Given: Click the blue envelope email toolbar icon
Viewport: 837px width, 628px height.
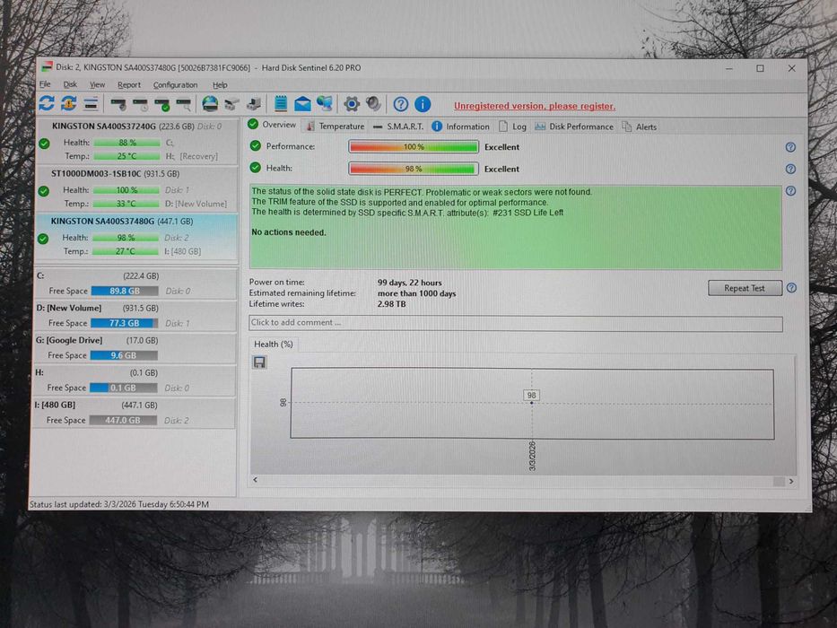Looking at the screenshot, I should [x=302, y=103].
